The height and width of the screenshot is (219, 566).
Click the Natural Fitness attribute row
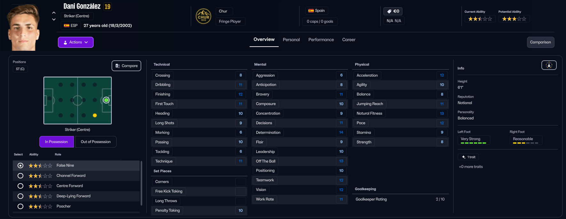pyautogui.click(x=400, y=113)
